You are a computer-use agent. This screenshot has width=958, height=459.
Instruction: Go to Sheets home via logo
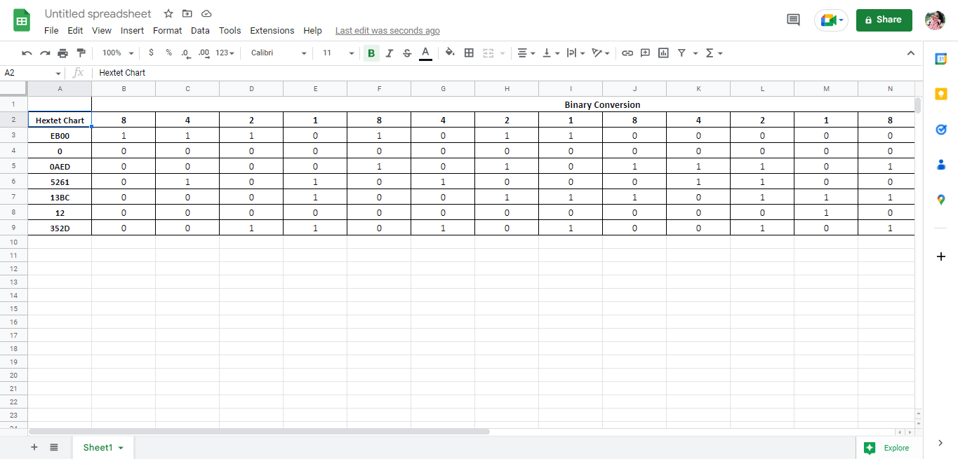22,20
